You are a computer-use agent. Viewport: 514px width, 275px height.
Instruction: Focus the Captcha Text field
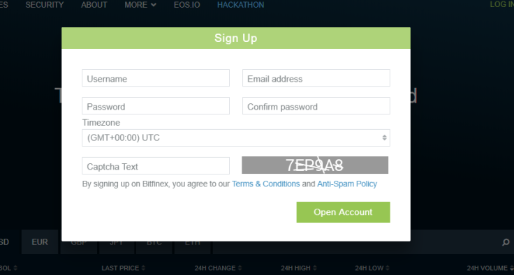(x=156, y=166)
